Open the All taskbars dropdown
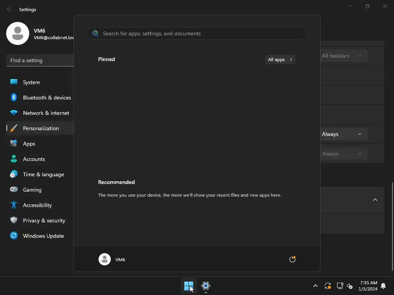 coord(343,56)
